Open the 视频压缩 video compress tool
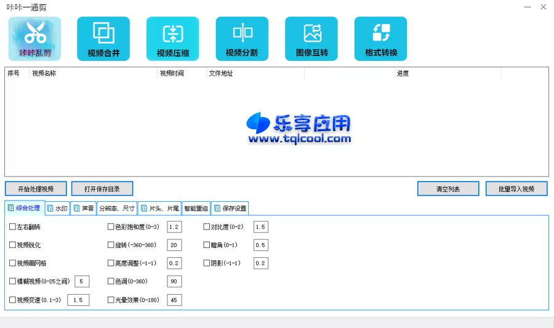 point(173,39)
